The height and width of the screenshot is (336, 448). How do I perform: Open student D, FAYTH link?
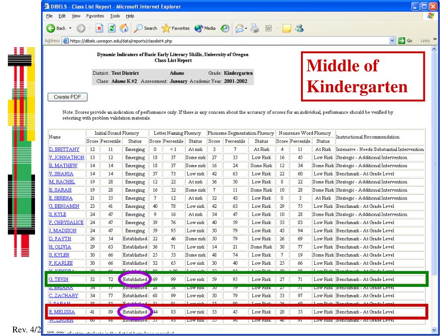pyautogui.click(x=60, y=239)
